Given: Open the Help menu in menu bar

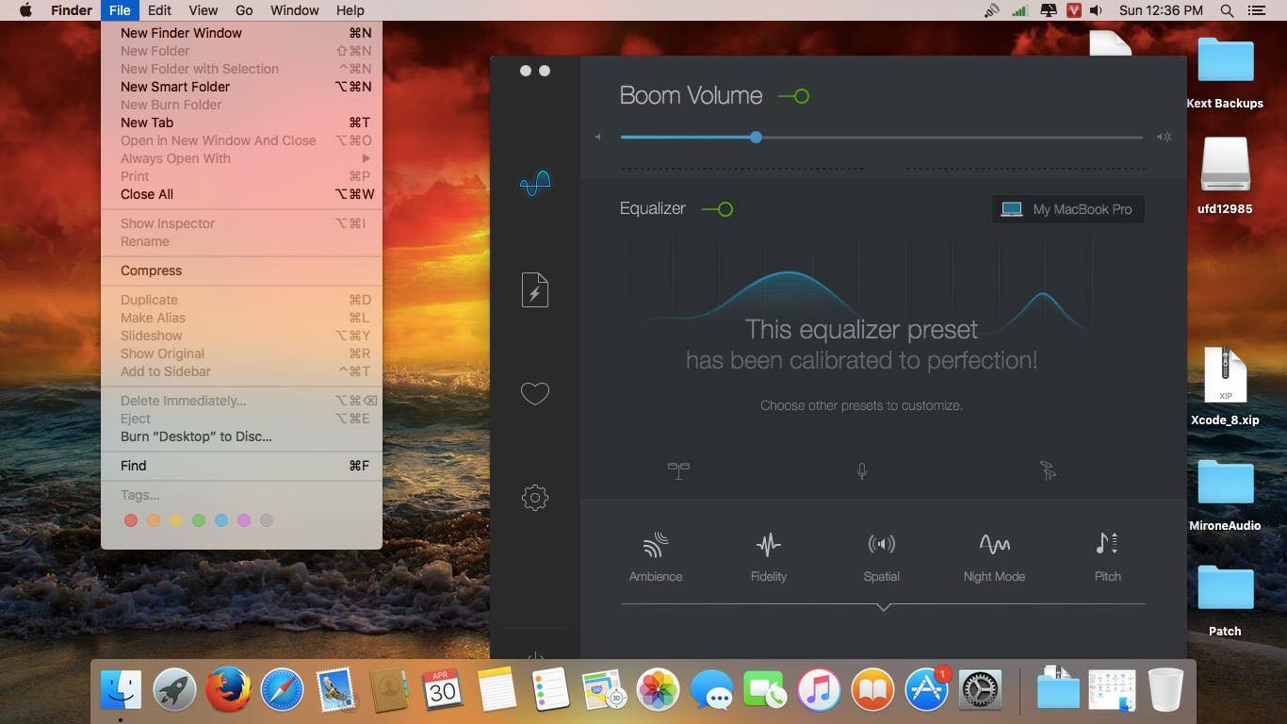Looking at the screenshot, I should pyautogui.click(x=350, y=10).
